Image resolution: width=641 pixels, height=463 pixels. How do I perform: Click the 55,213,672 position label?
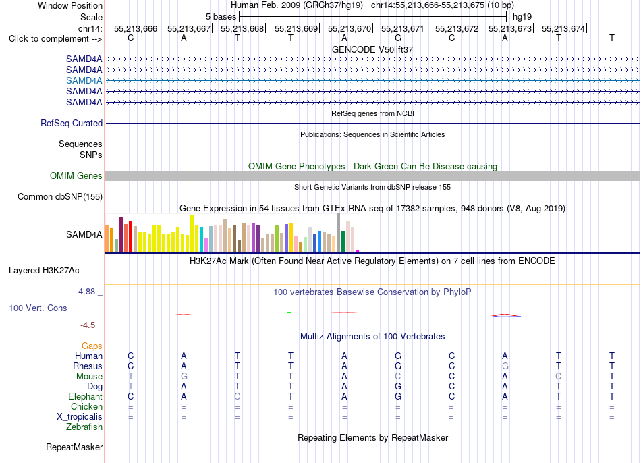(x=457, y=28)
